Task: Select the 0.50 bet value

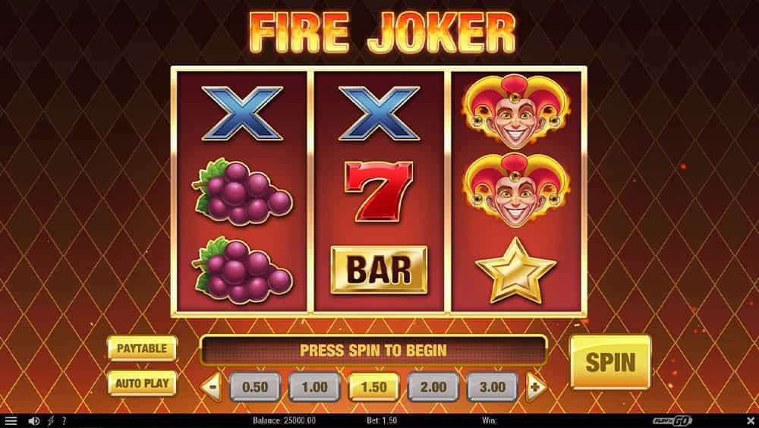Action: (x=255, y=387)
